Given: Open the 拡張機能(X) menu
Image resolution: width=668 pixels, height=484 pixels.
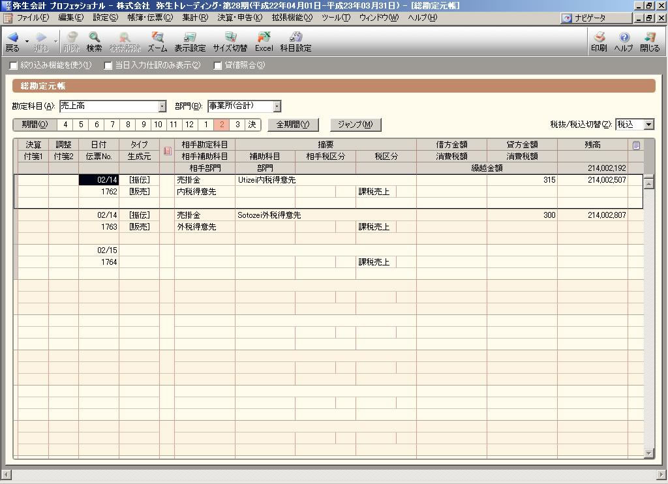Looking at the screenshot, I should click(292, 18).
